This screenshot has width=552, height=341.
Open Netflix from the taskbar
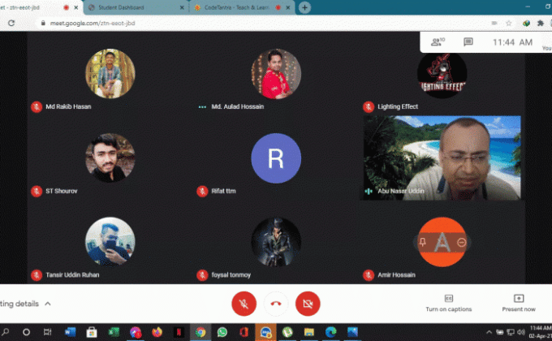coord(179,332)
